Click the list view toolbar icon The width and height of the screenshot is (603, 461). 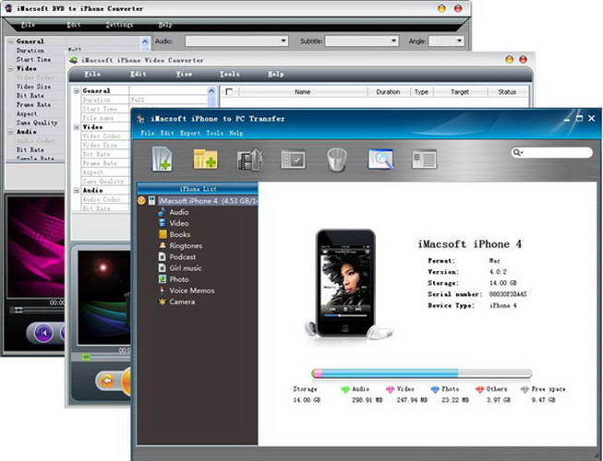pos(424,159)
